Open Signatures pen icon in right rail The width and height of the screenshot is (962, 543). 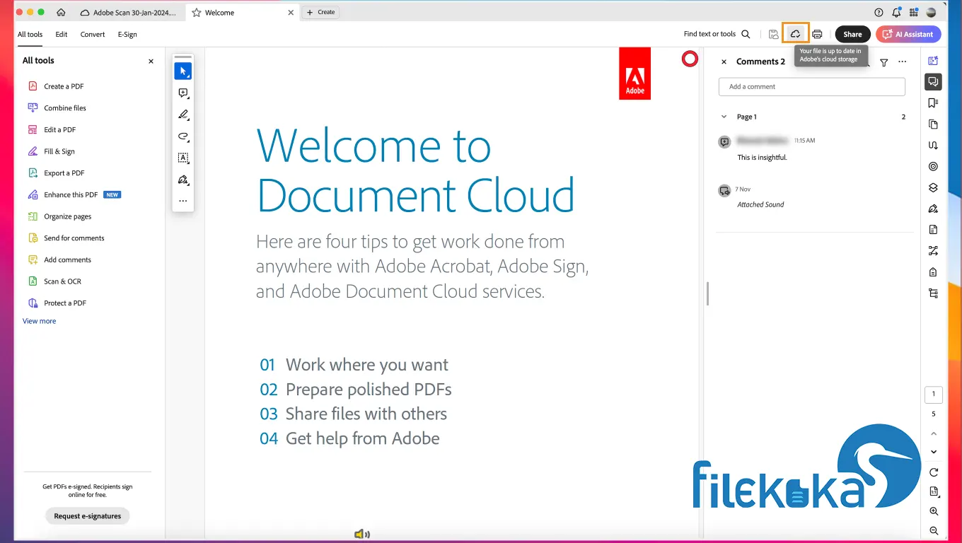tap(933, 209)
